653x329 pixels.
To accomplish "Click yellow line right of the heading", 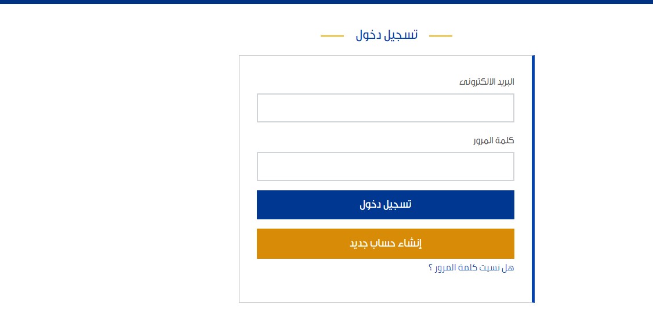I will 440,36.
